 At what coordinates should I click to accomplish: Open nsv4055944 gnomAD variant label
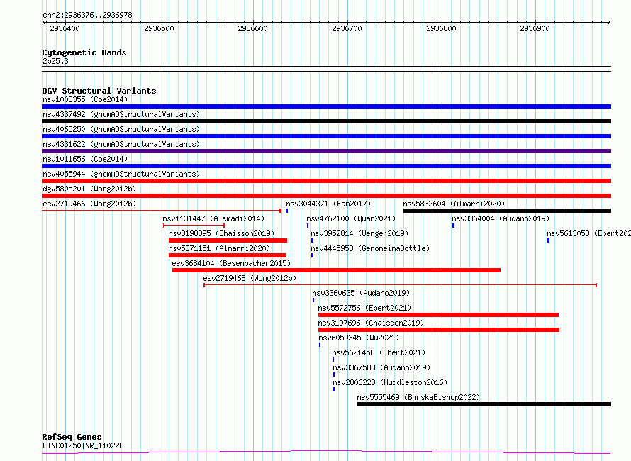point(121,174)
